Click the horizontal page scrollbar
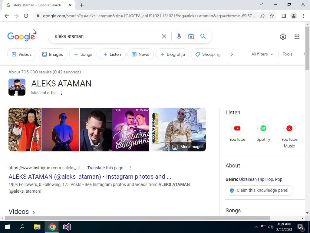Screen dimensions: 310x233 tap(137, 218)
